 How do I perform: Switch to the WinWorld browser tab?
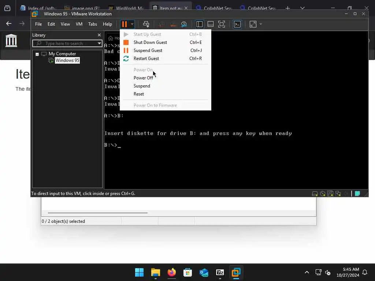tap(126, 8)
